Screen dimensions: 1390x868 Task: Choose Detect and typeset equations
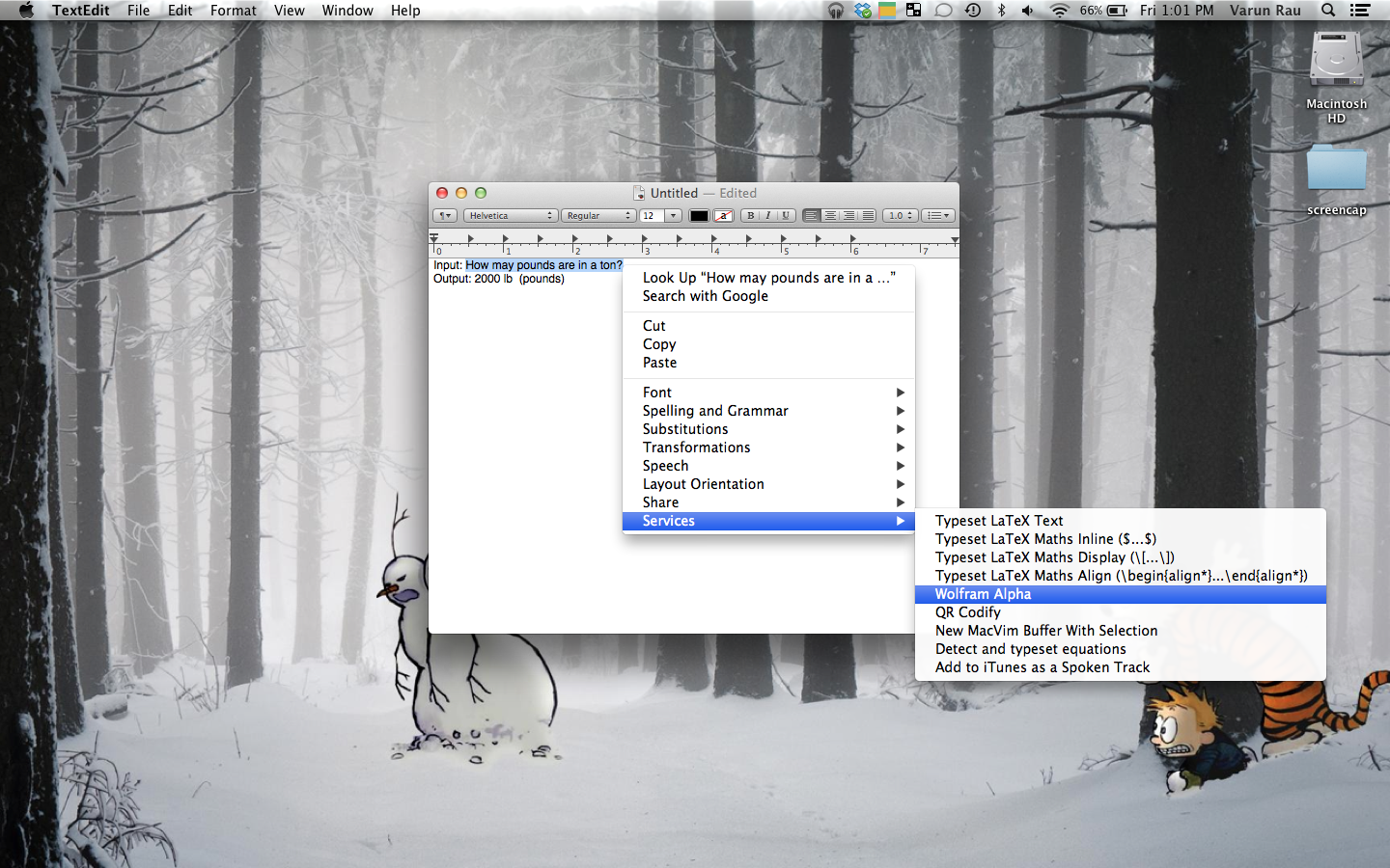[x=1120, y=649]
